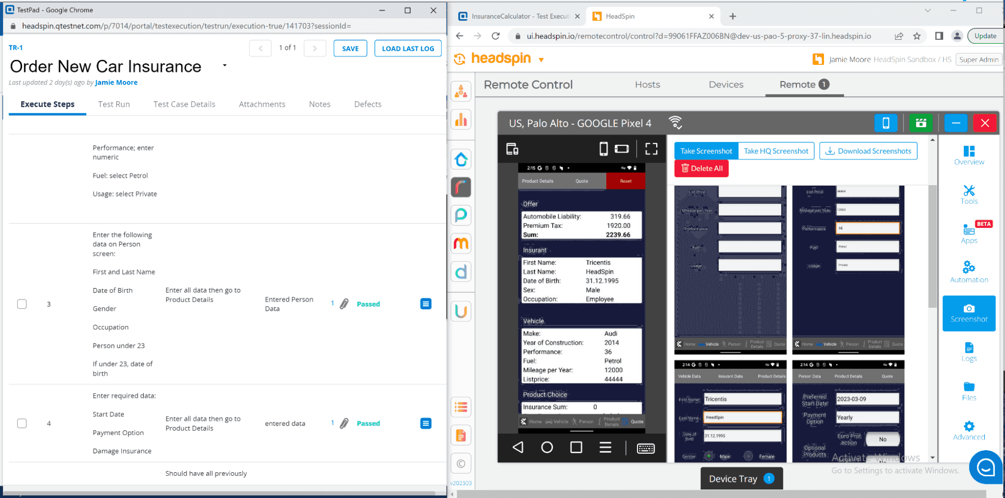1005x498 pixels.
Task: Check the checkbox for test step 4
Action: 22,423
